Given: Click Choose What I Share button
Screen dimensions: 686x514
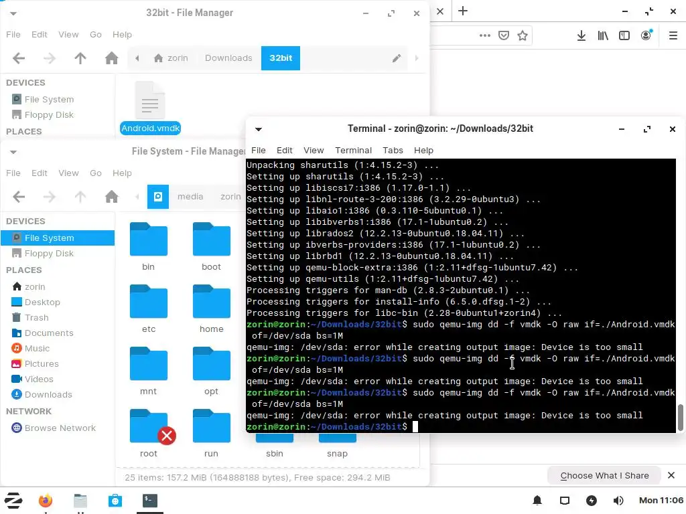Looking at the screenshot, I should (604, 476).
